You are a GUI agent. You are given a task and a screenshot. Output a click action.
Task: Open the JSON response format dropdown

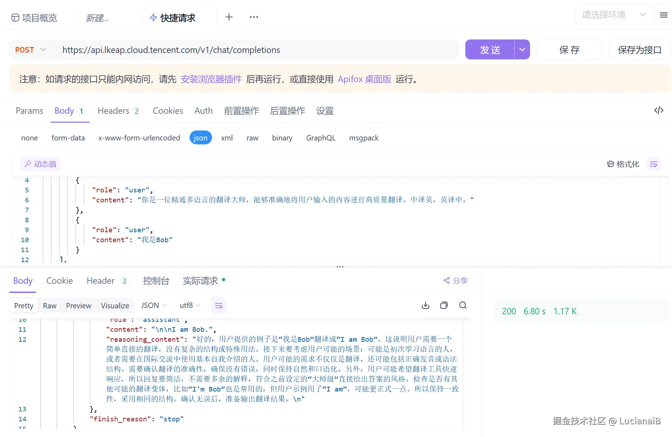click(154, 305)
